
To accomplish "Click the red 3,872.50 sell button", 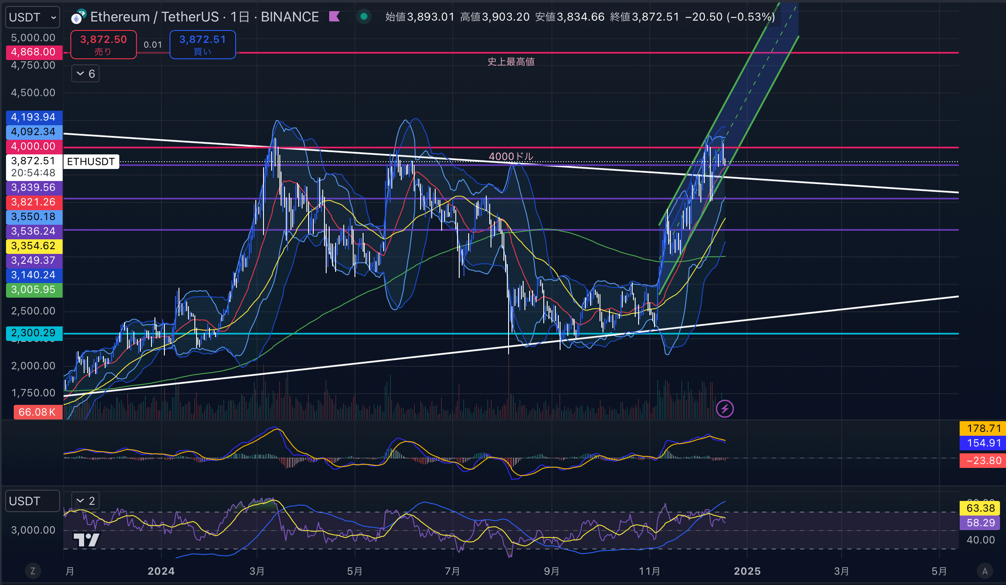I will pyautogui.click(x=103, y=45).
